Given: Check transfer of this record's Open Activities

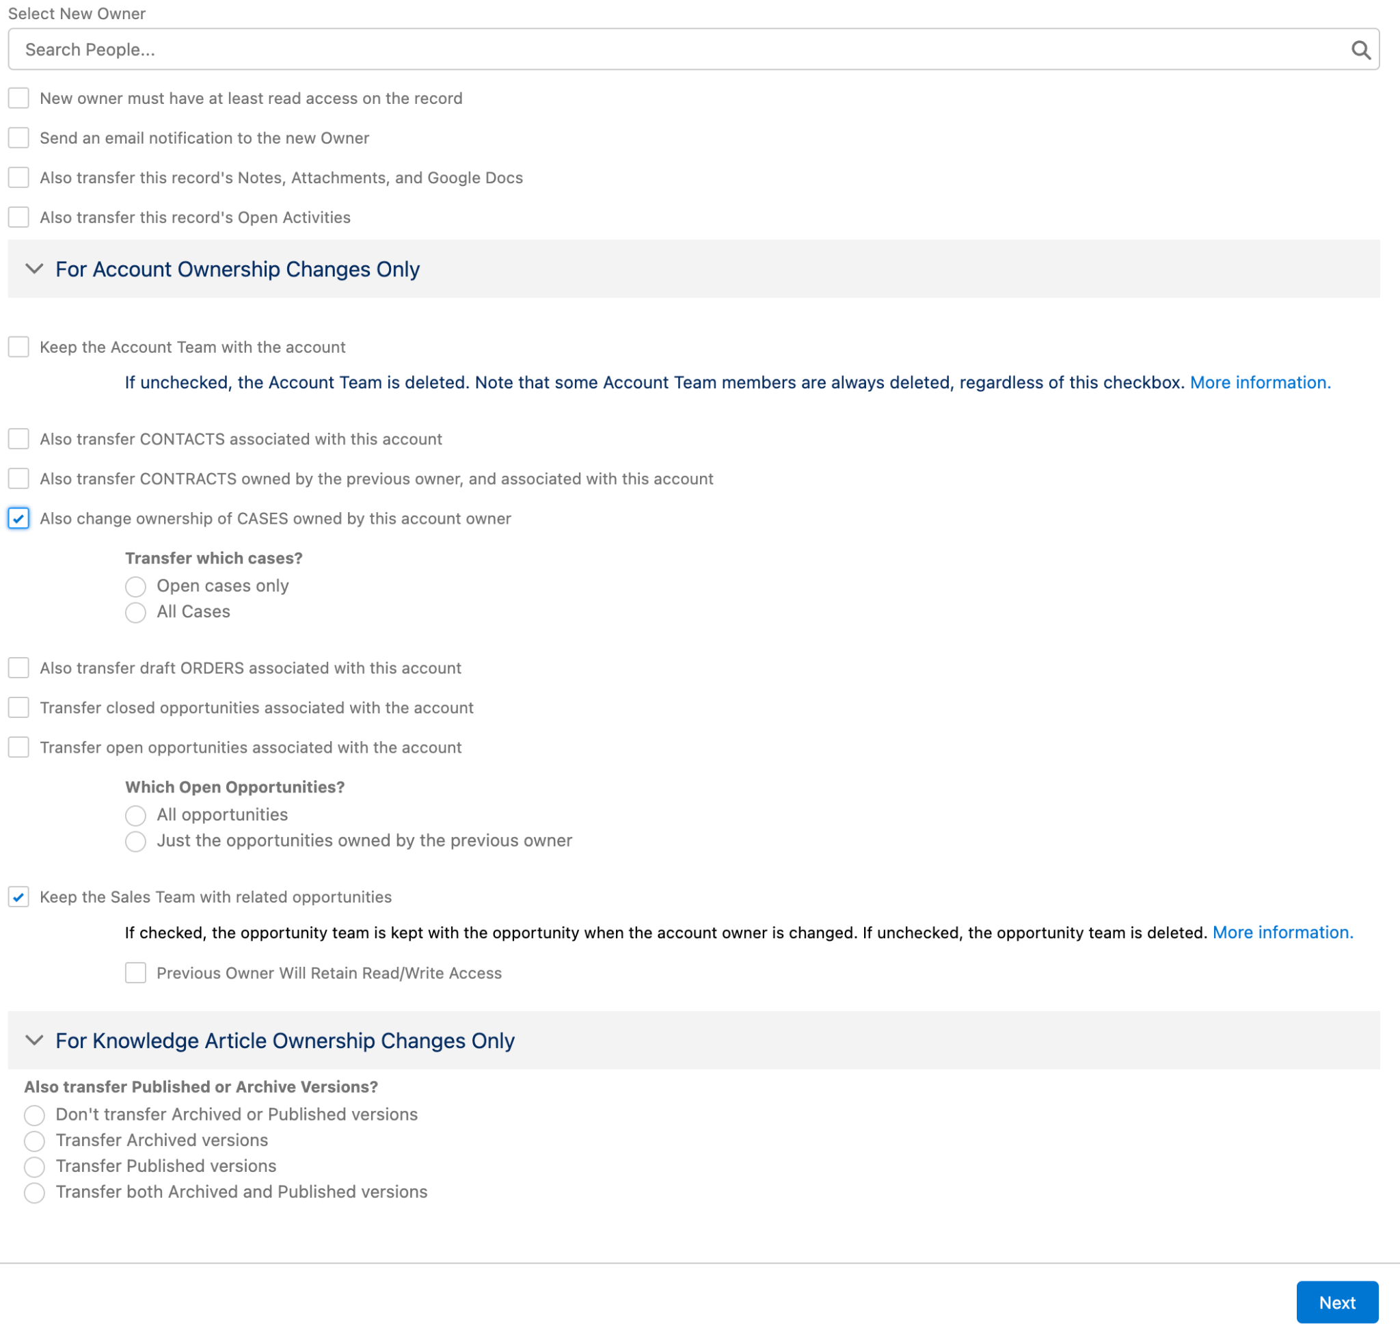Looking at the screenshot, I should point(18,217).
